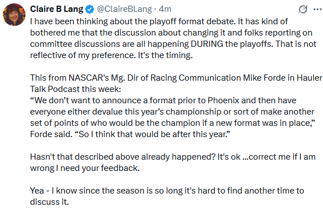323x211 pixels.
Task: Open the @ClaireBLang handle link
Action: pyautogui.click(x=124, y=9)
